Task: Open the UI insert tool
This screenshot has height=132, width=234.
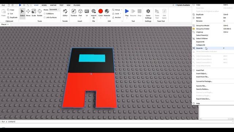Action: click(87, 12)
